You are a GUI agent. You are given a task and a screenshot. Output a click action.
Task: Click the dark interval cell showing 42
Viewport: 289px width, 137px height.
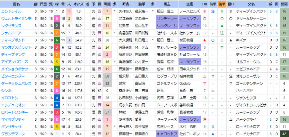click(x=284, y=134)
